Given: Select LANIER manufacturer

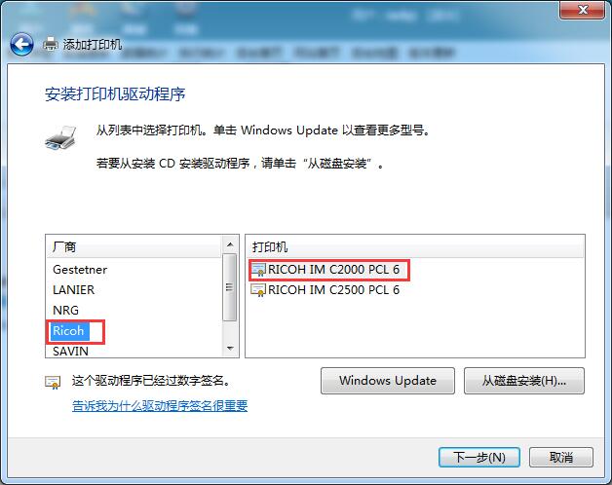Looking at the screenshot, I should (74, 290).
